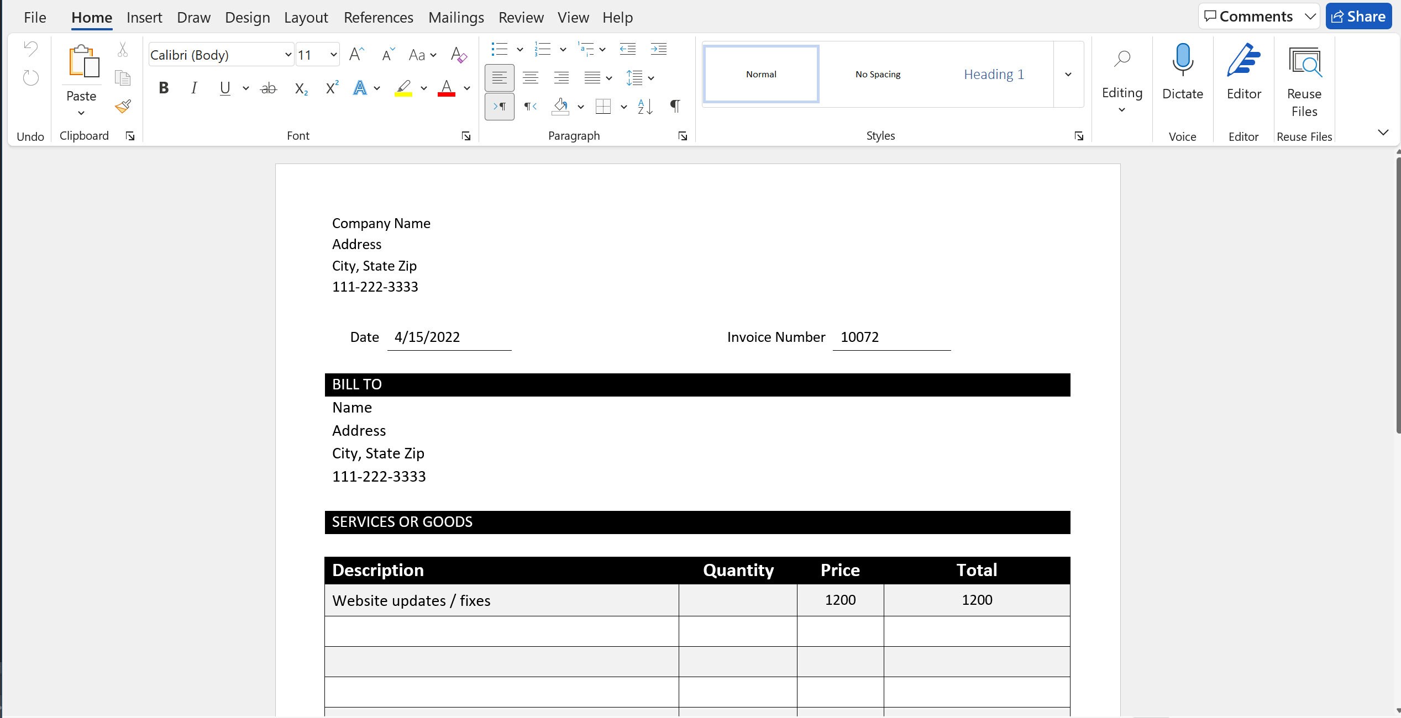The image size is (1401, 718).
Task: Click the Clear All Formatting icon
Action: click(458, 54)
